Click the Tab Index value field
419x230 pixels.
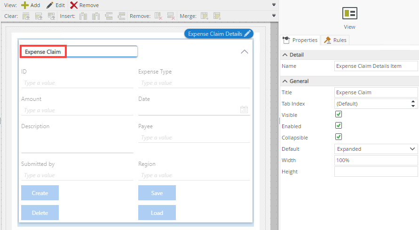coord(372,104)
